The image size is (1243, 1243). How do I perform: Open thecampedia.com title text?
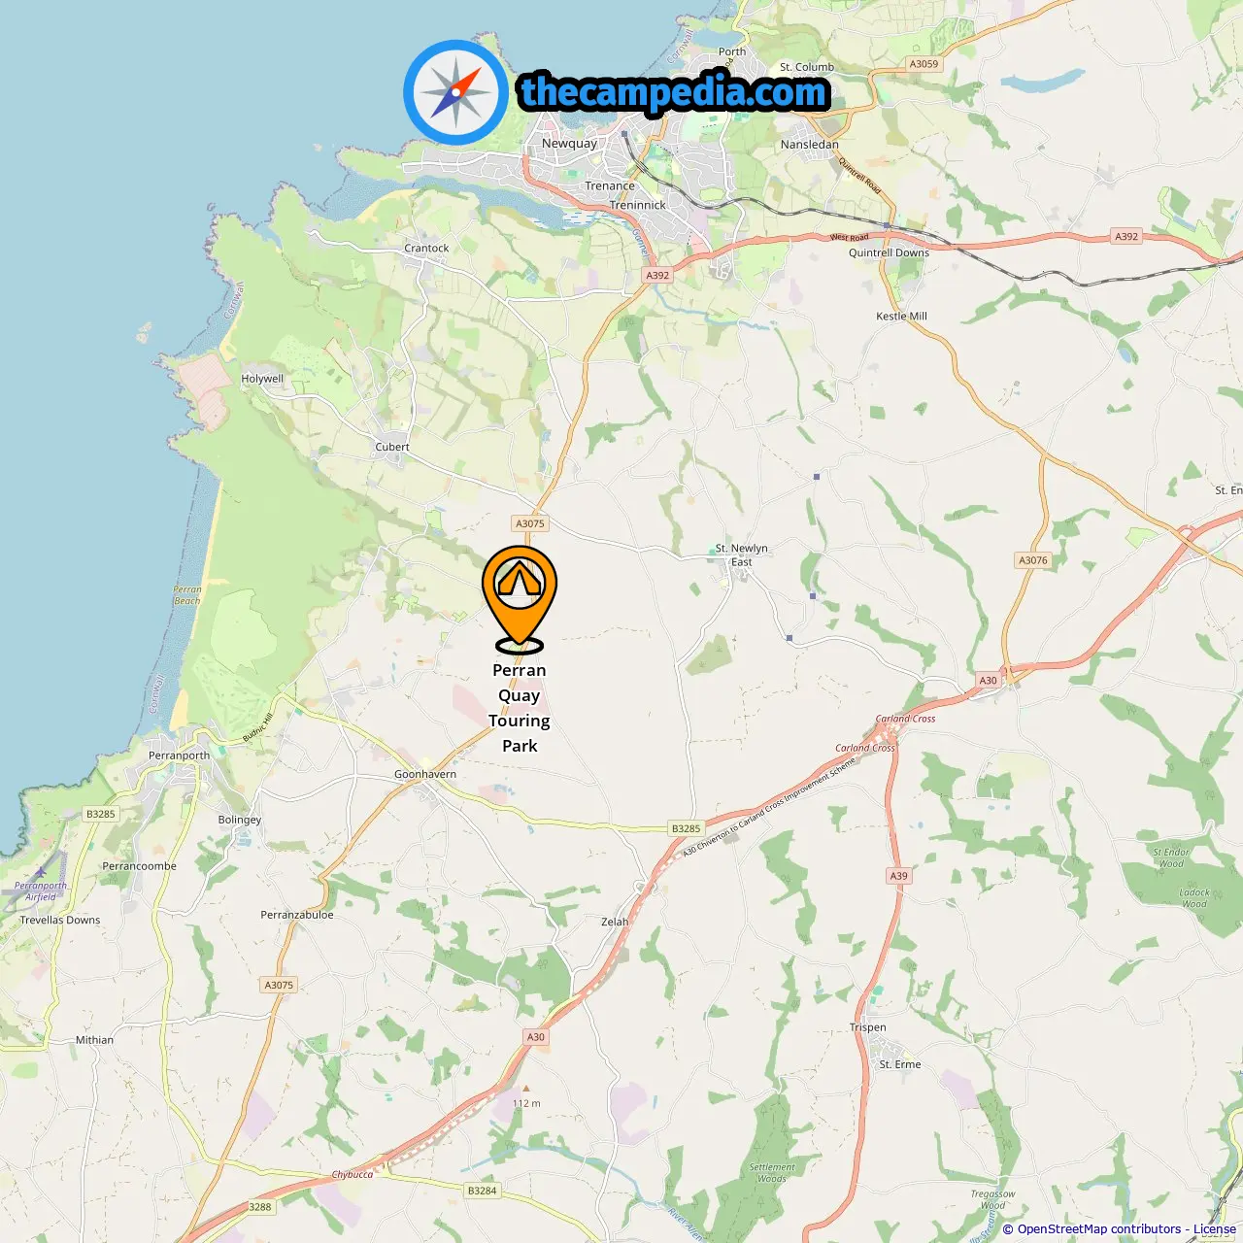[x=674, y=92]
